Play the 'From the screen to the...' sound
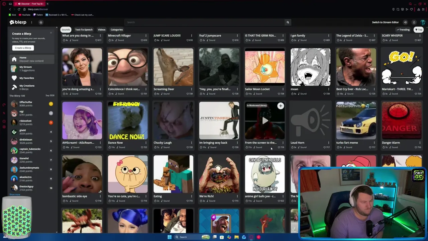Screen dimensions: 428x241 (x=265, y=120)
